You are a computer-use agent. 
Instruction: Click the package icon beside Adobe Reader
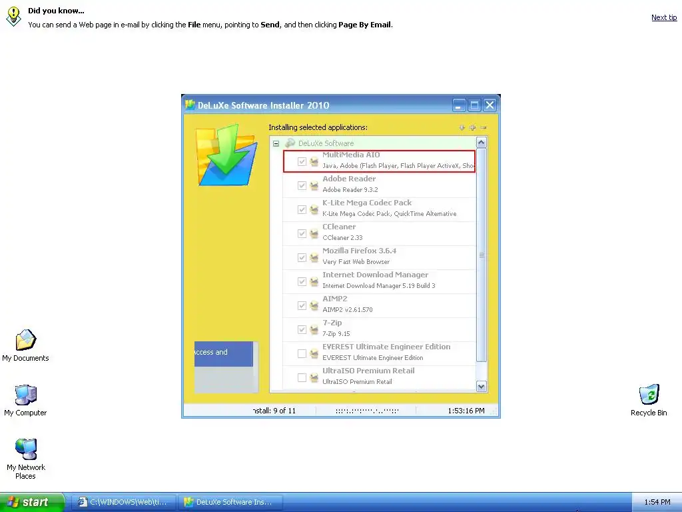[x=314, y=185]
